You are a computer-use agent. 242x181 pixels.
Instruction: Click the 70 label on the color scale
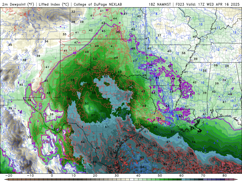point(203,176)
